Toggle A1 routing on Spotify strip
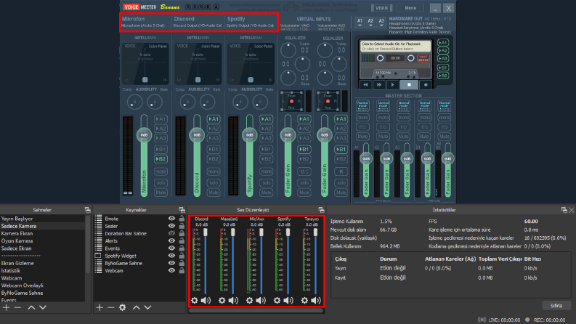The width and height of the screenshot is (576, 324). coord(266,119)
